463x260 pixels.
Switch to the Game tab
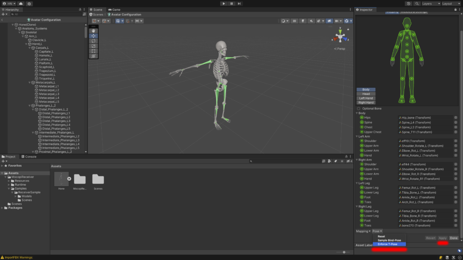tap(114, 9)
